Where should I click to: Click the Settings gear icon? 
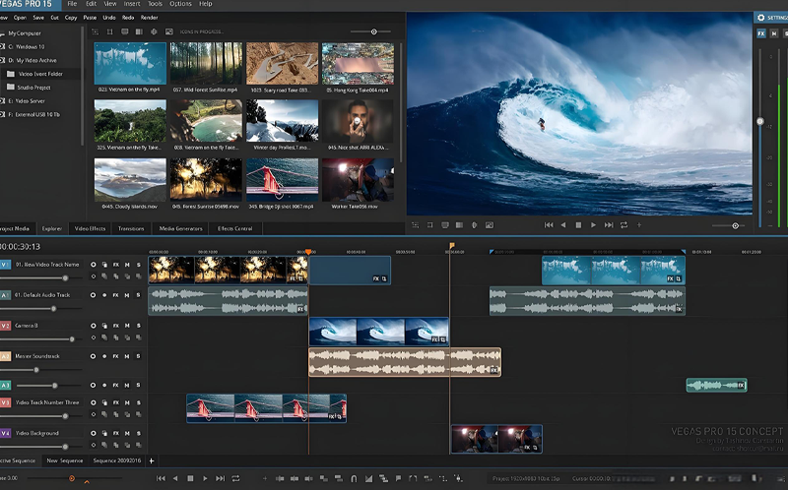pyautogui.click(x=758, y=18)
